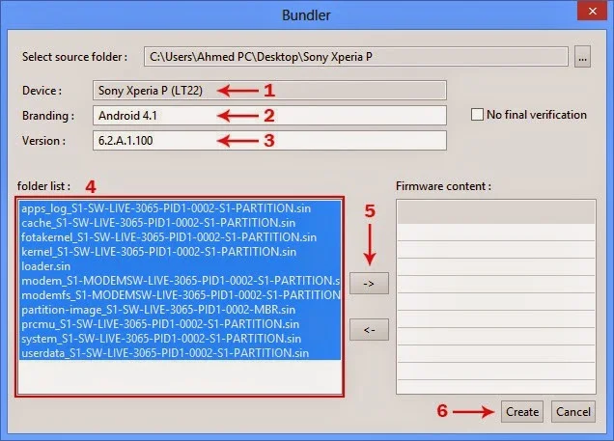Select system_S1-SW-LIVE-3065 file in folder list
This screenshot has width=614, height=441.
pos(181,339)
